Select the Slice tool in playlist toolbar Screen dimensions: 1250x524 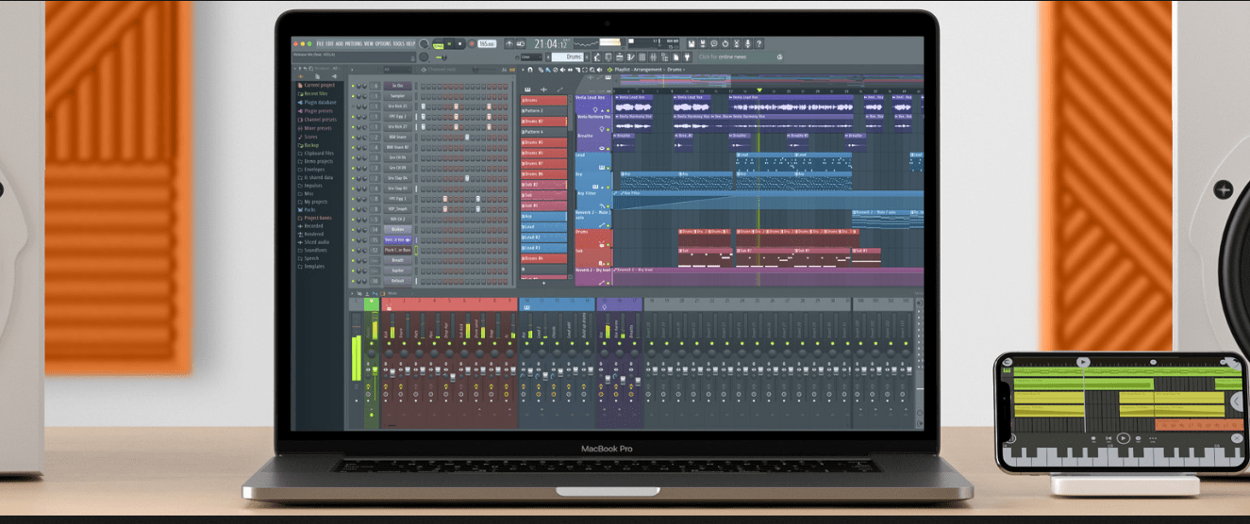point(578,70)
